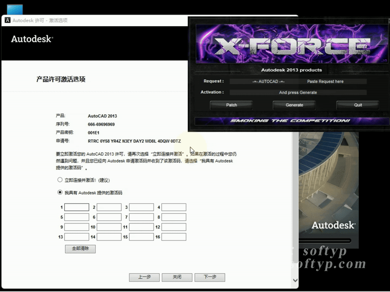Click activation code field 16

pos(174,237)
